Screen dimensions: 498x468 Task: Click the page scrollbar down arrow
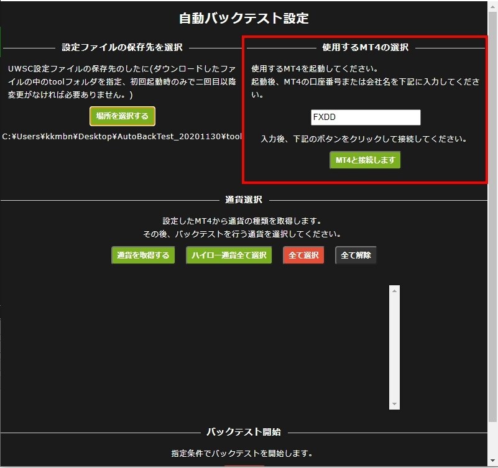492,461
